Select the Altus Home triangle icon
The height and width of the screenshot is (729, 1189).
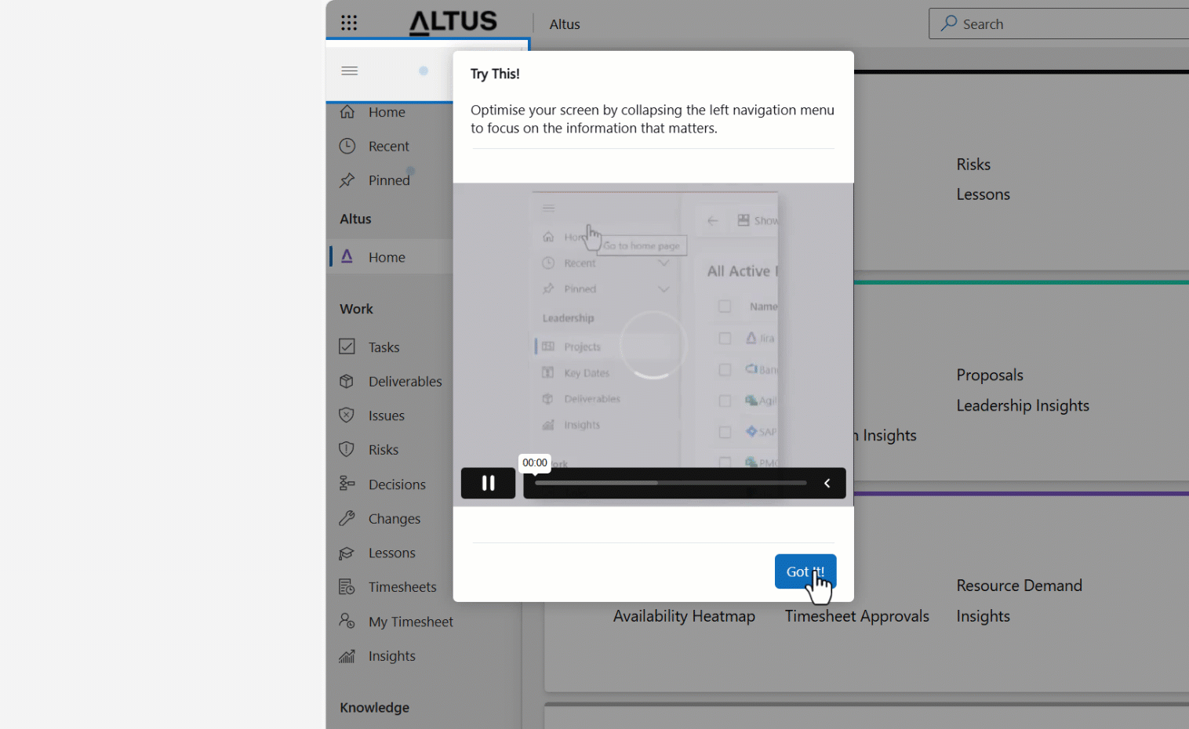(347, 256)
